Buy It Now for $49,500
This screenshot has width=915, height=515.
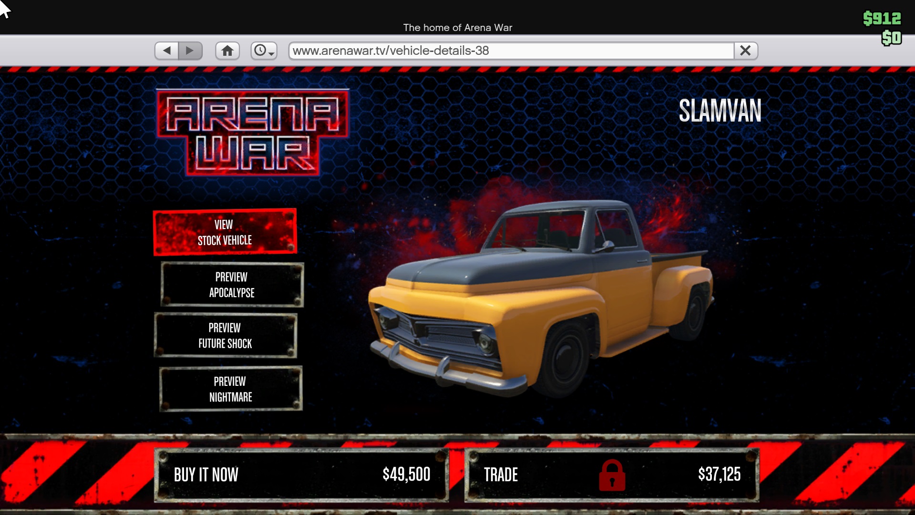[x=301, y=475]
